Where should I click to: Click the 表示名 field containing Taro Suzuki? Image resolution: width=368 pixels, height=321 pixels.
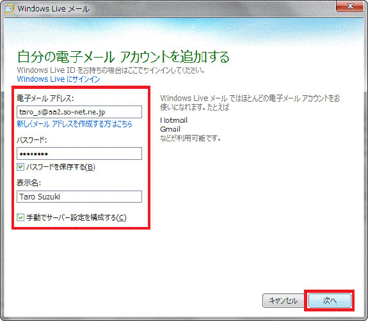click(79, 196)
